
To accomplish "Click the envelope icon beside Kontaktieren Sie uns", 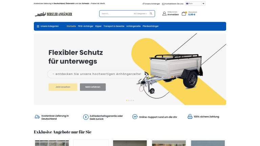I will point(163,4).
